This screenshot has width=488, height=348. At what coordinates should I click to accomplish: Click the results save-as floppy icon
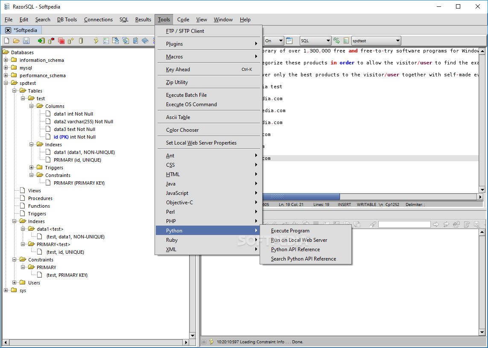[476, 224]
